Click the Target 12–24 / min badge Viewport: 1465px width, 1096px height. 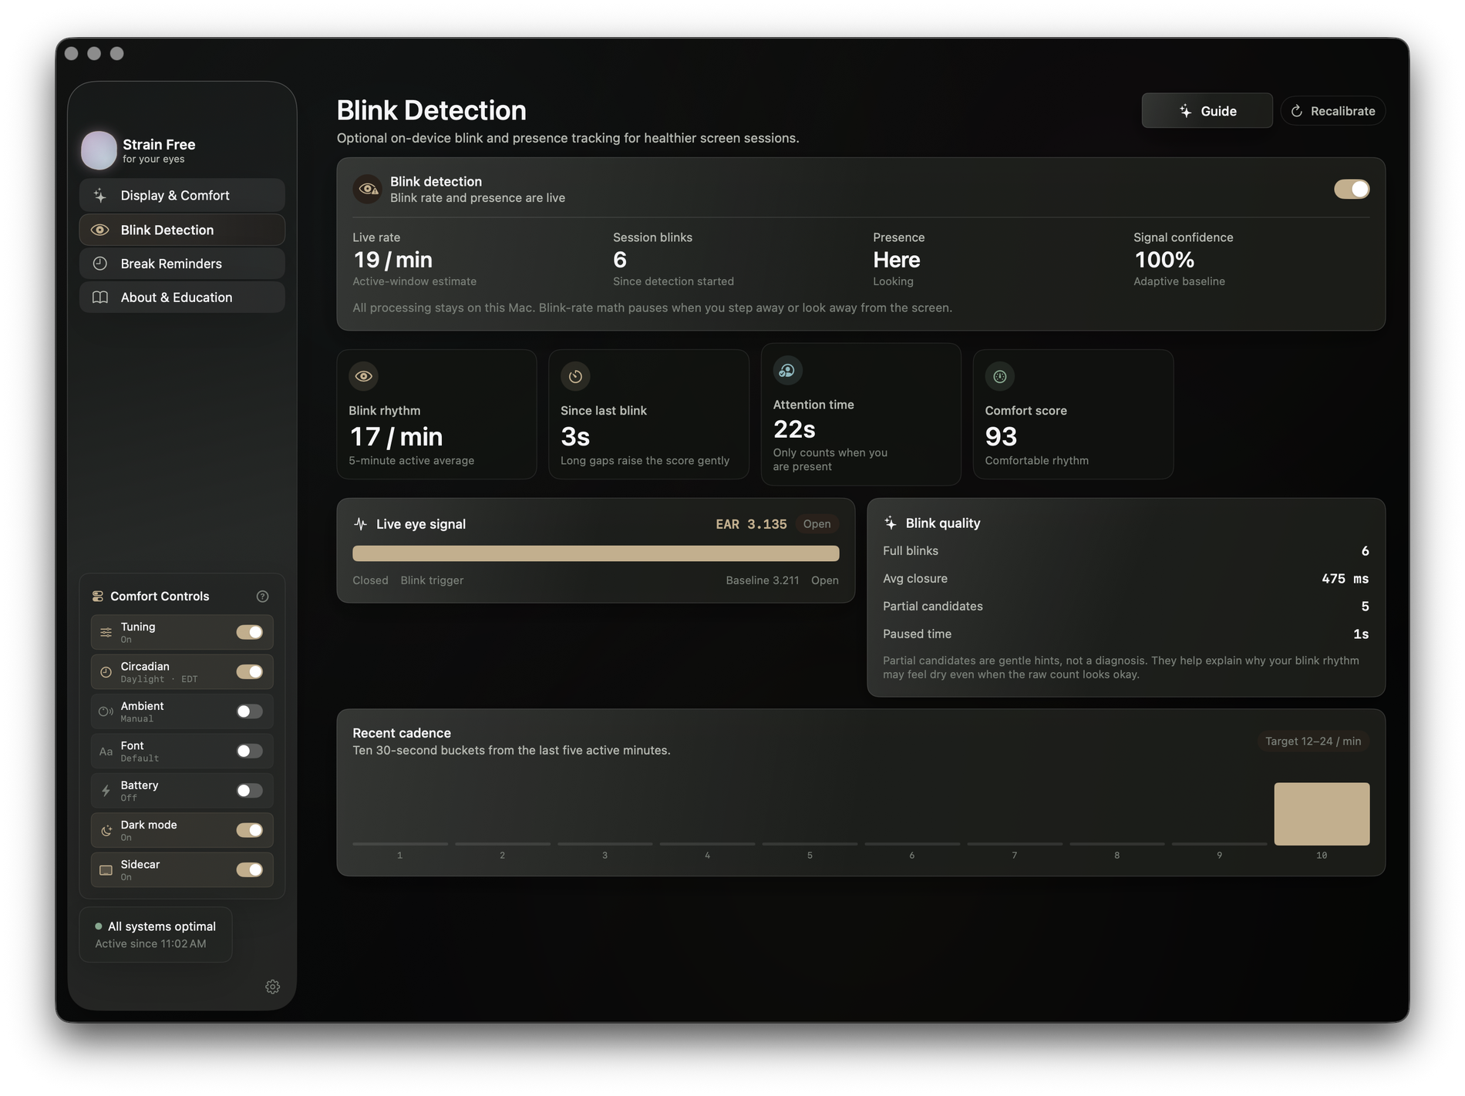point(1313,741)
